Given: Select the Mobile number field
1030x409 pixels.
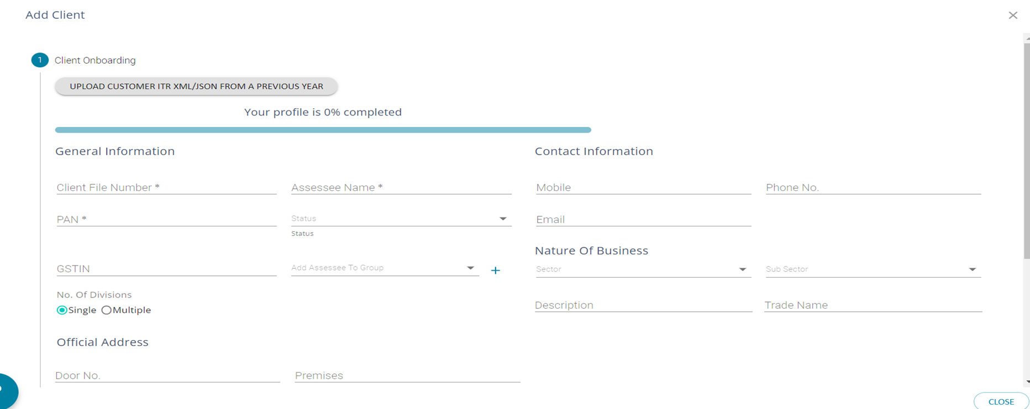Looking at the screenshot, I should pyautogui.click(x=643, y=188).
